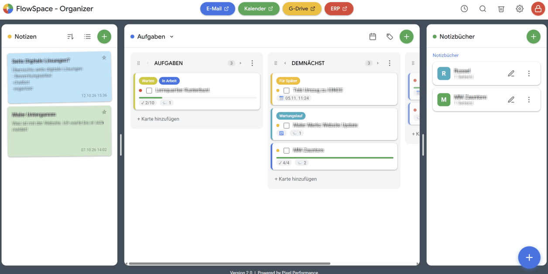Open the Aufgaben panel dropdown arrow
This screenshot has width=548, height=274.
[x=171, y=37]
